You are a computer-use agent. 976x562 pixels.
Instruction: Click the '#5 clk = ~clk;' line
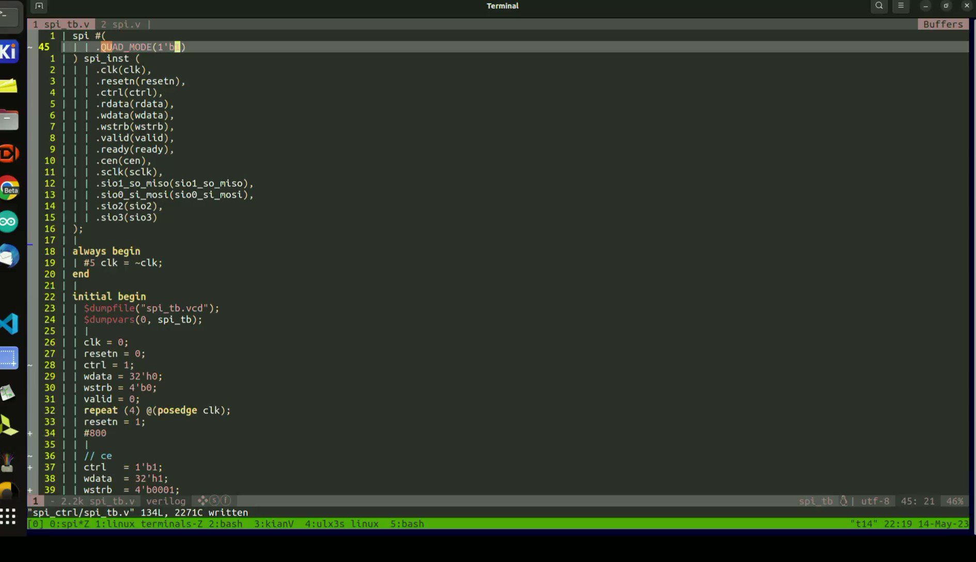123,262
